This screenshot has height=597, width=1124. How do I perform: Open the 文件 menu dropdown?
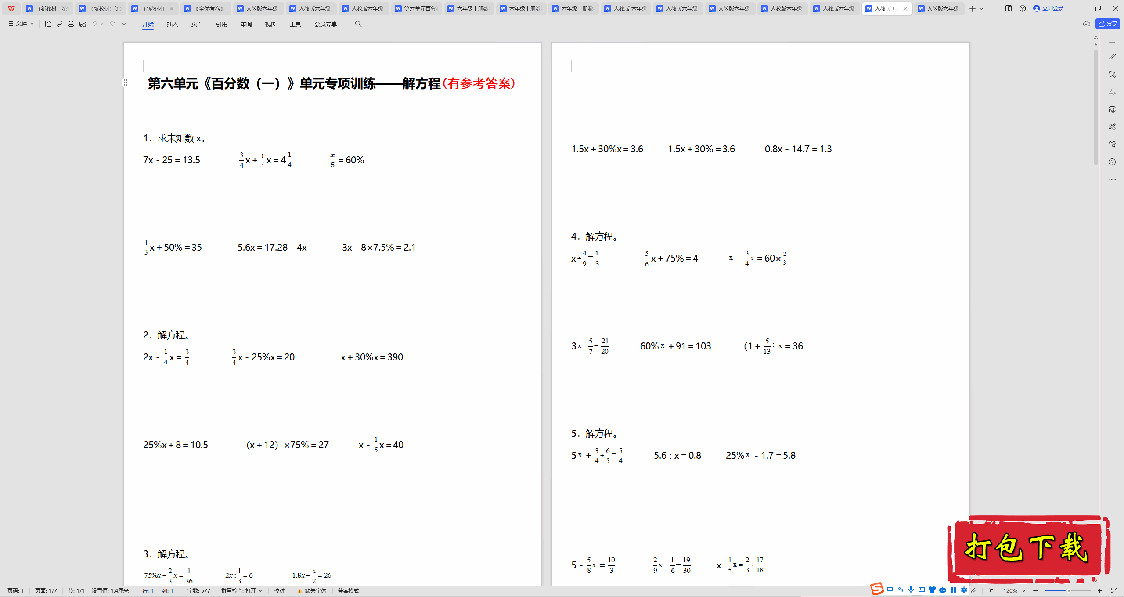tap(21, 24)
